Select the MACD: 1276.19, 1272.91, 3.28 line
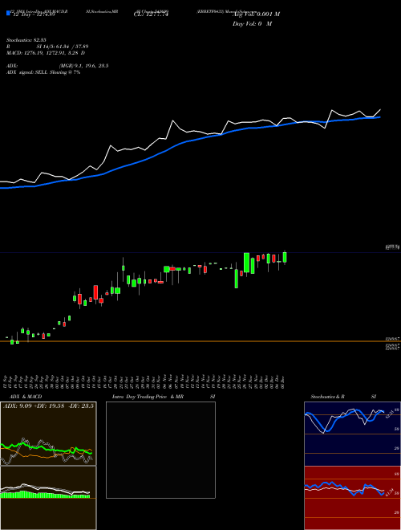 point(46,53)
